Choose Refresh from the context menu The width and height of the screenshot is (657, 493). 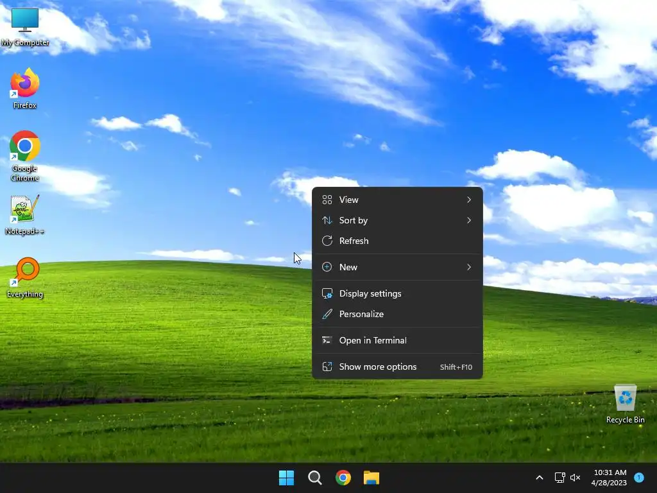coord(397,241)
